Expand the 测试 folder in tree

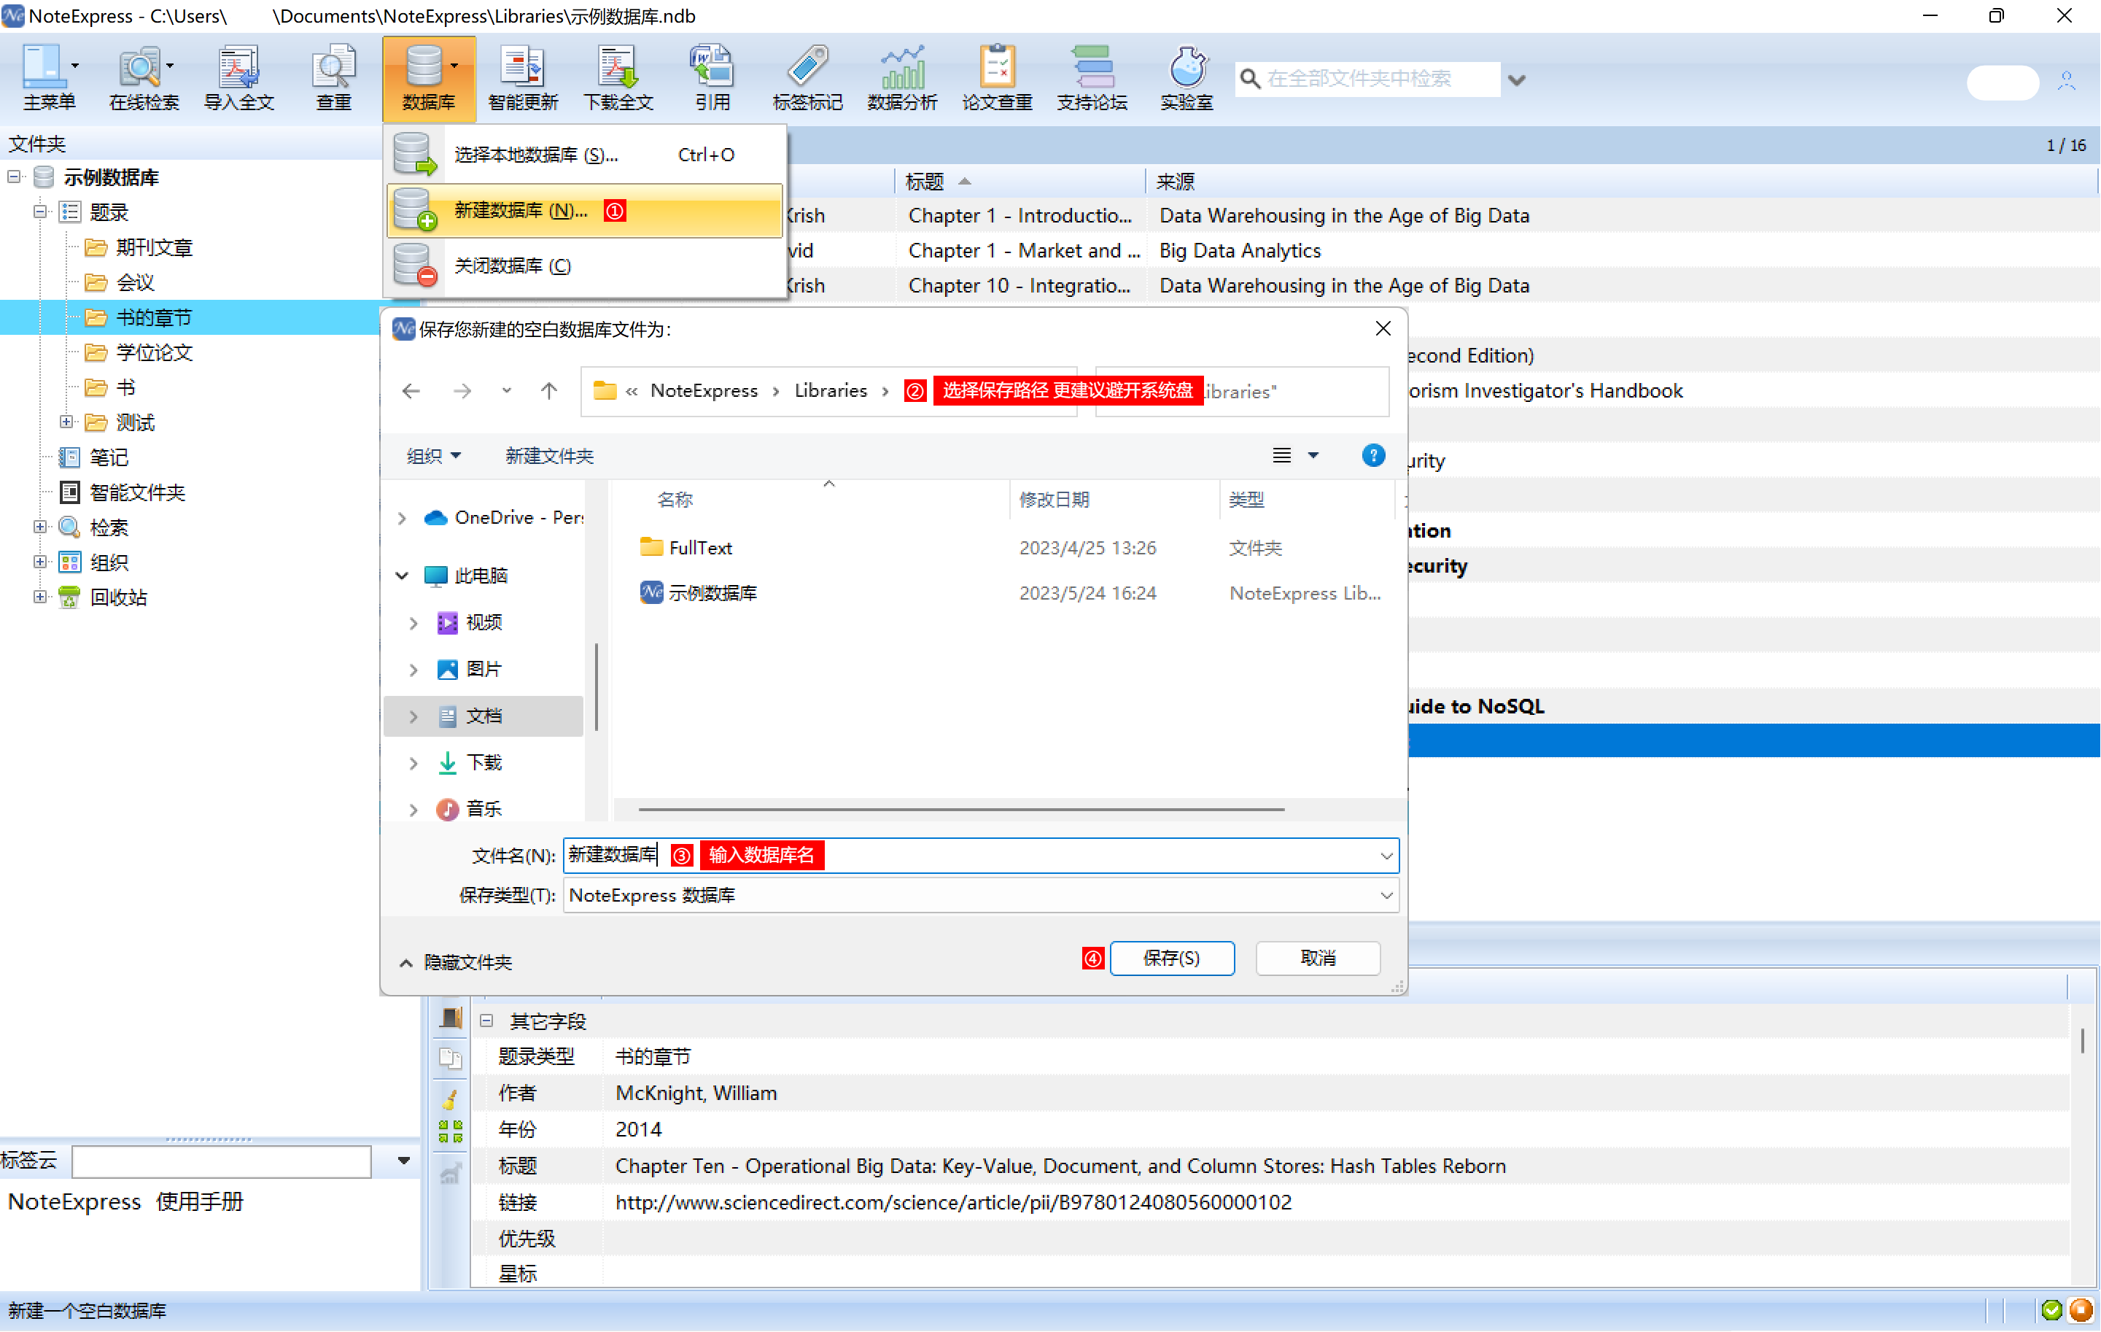(x=66, y=422)
